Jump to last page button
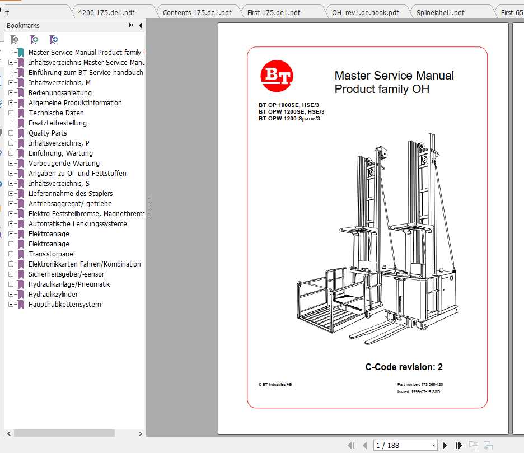This screenshot has height=453, width=524. (459, 445)
